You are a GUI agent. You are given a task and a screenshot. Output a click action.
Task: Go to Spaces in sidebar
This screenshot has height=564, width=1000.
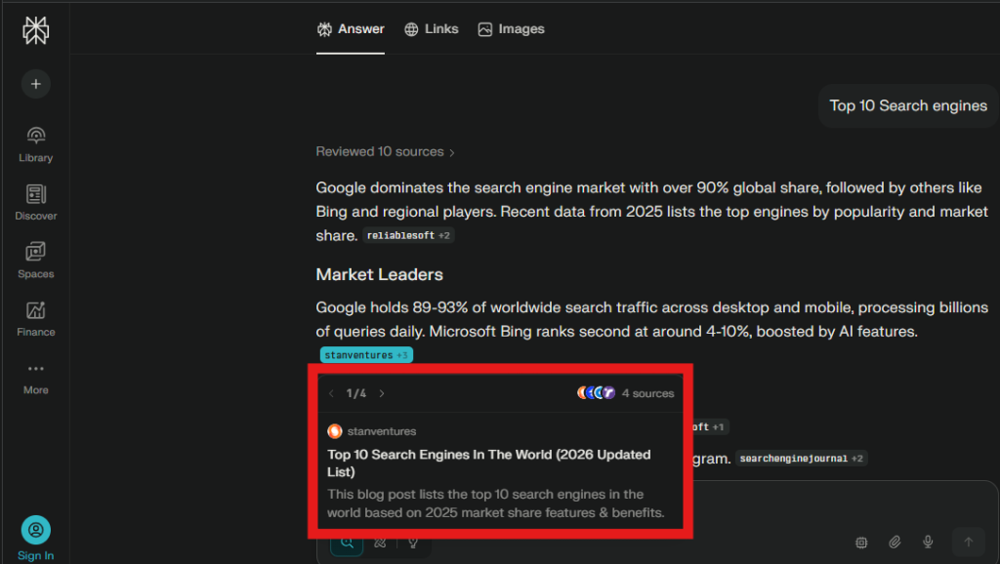click(36, 260)
